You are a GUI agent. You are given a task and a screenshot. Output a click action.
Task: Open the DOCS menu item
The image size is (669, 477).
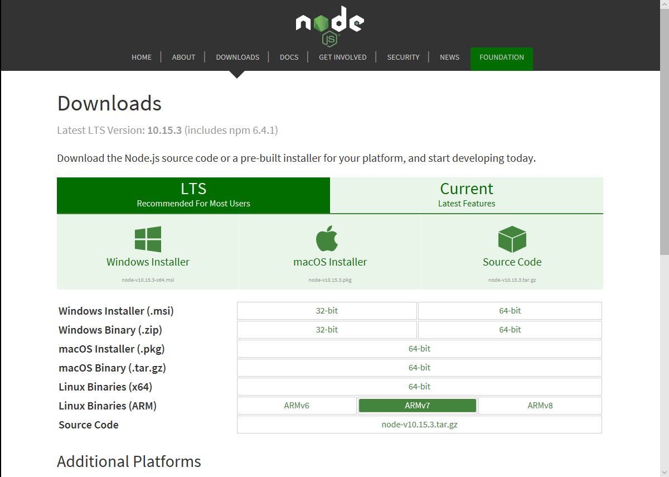pos(289,57)
